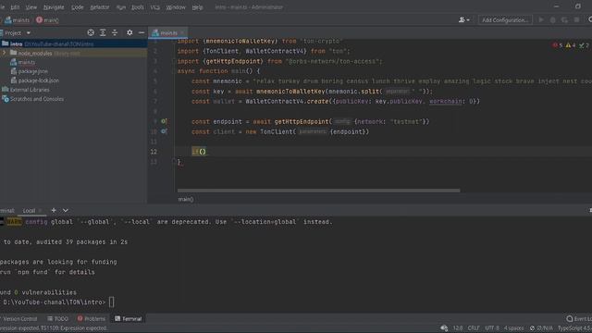Open the terminal sessions dropdown chevron
Viewport: 592px width, 333px height.
click(x=66, y=210)
